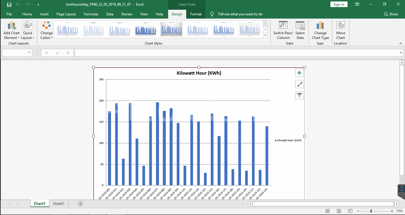Add a new sheet with the plus icon
Image resolution: width=405 pixels, height=215 pixels.
coord(81,203)
